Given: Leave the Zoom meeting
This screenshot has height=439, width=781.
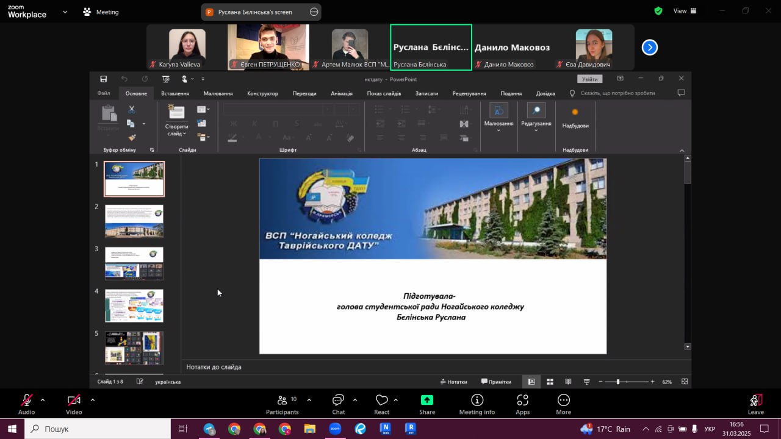Looking at the screenshot, I should coord(755,402).
